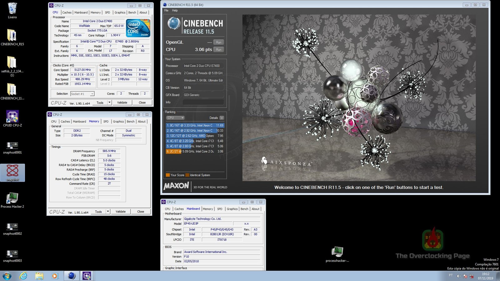500x281 pixels.
Task: Click the Cinebench taskbar icon
Action: pos(72,276)
